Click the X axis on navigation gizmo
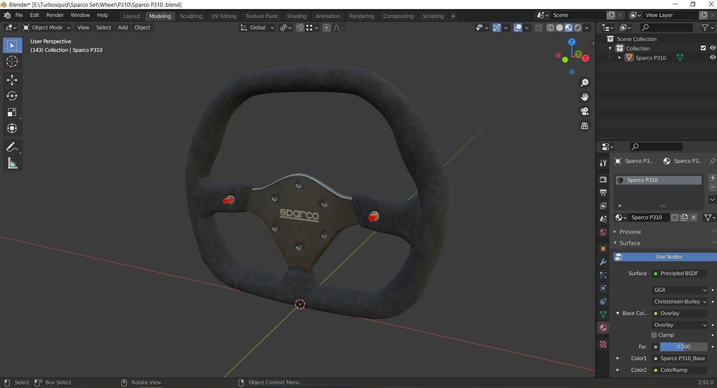Screen dimensions: 717x388 pyautogui.click(x=585, y=58)
